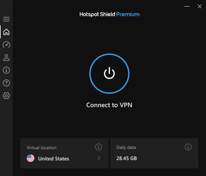The width and height of the screenshot is (206, 176).
Task: Click the 28.45 GB daily data value
Action: point(126,158)
